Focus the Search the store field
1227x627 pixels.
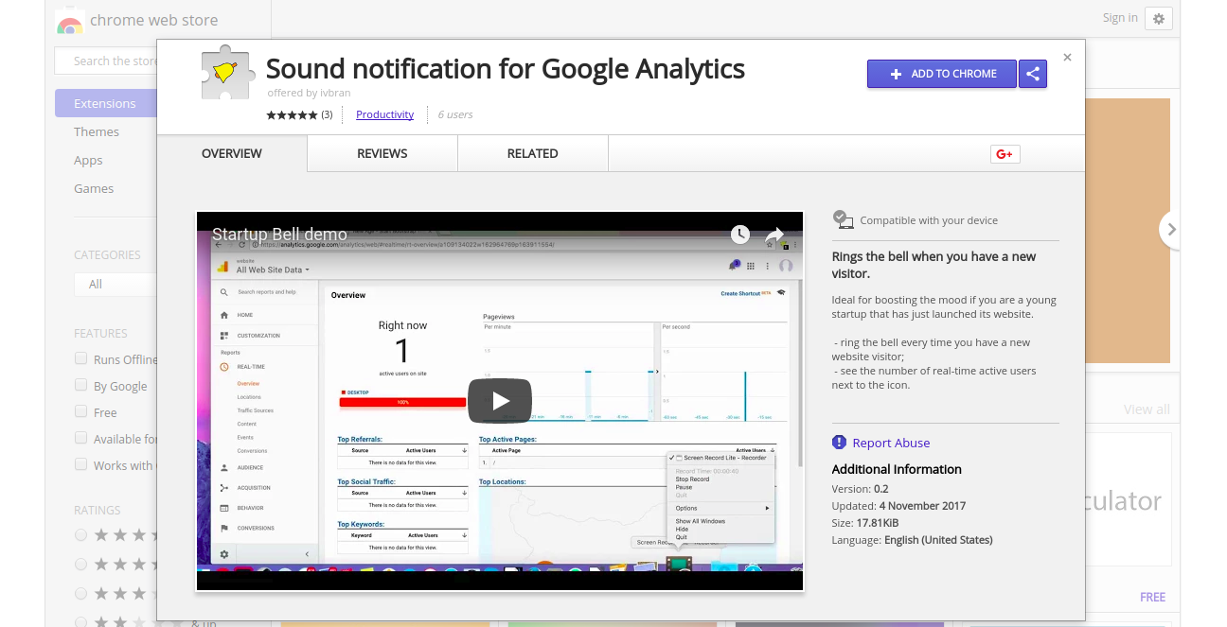(106, 61)
